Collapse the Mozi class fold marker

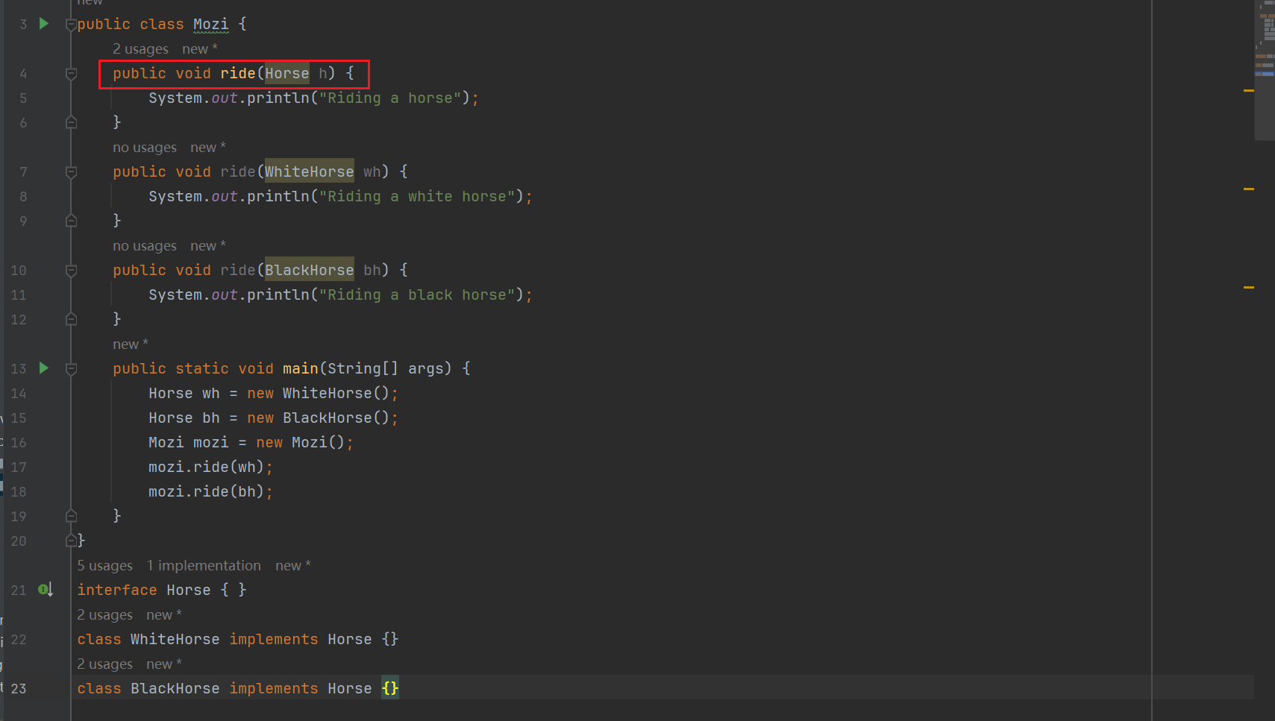point(71,25)
